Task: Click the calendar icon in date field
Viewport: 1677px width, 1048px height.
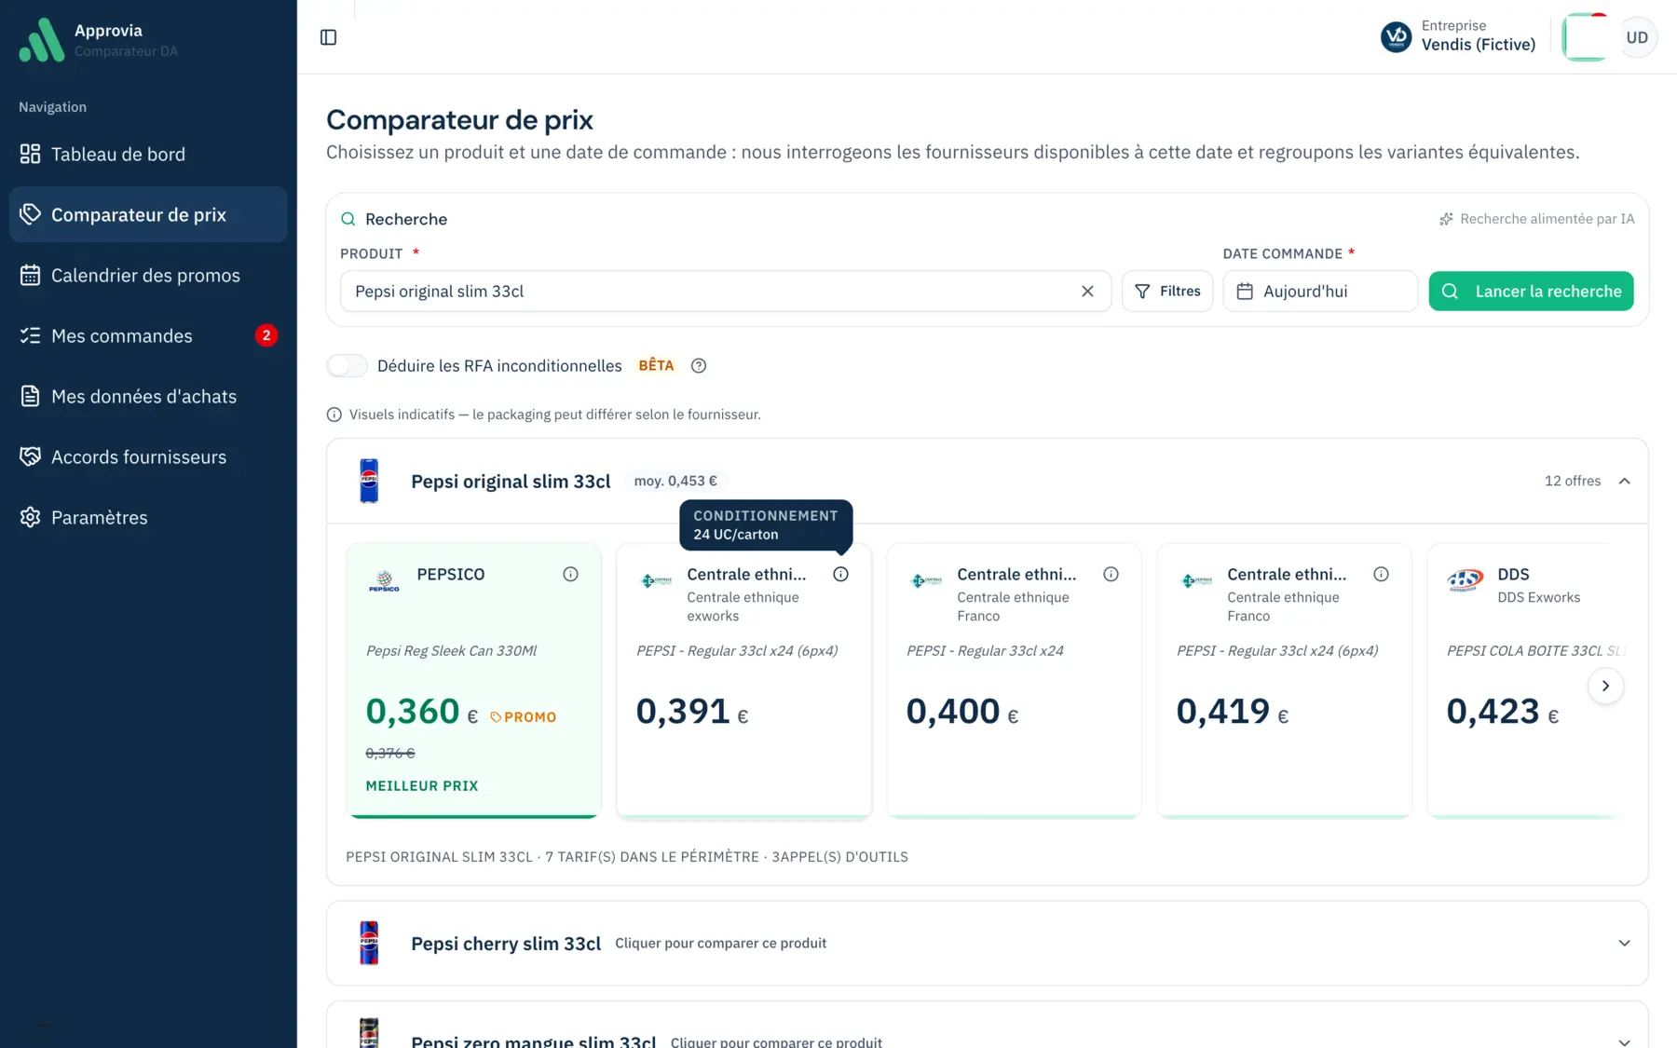Action: pyautogui.click(x=1245, y=292)
